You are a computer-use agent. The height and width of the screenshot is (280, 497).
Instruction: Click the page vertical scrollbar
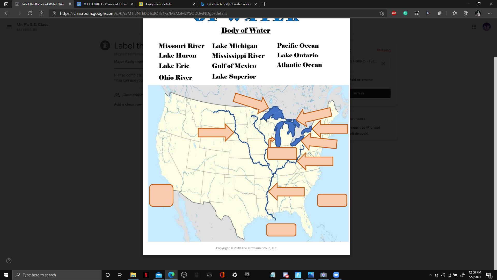click(x=495, y=156)
